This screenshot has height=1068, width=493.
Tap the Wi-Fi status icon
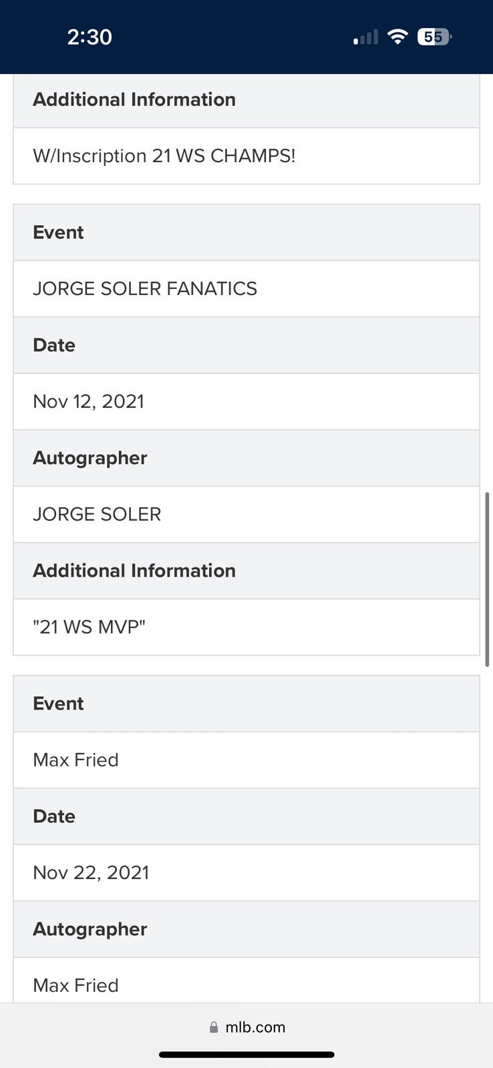click(x=397, y=37)
